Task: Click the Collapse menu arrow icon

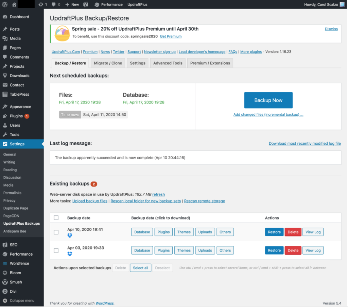Action: [x=5, y=301]
